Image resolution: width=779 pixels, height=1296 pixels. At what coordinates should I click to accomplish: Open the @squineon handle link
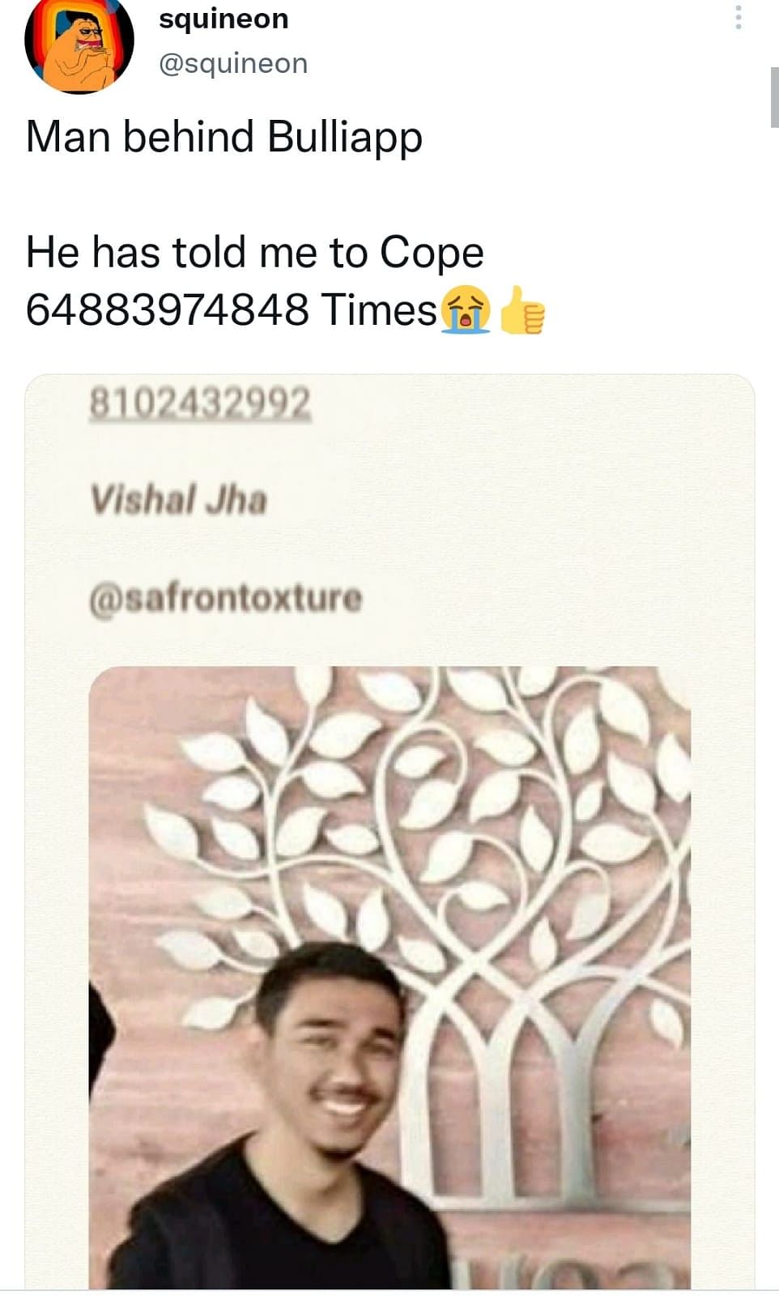(233, 63)
